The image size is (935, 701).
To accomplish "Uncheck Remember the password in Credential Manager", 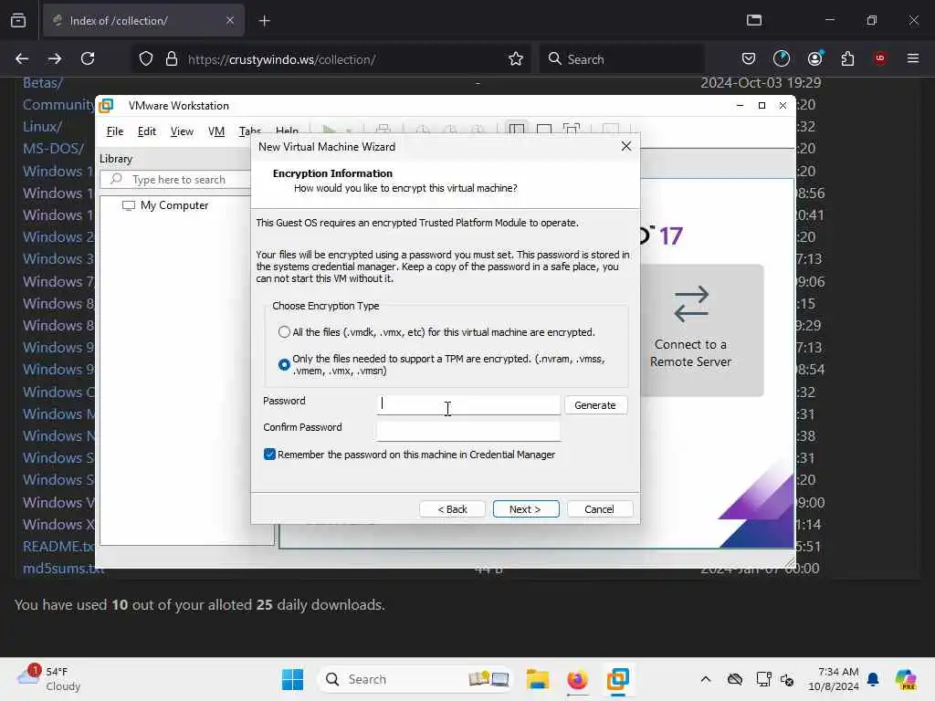I will (269, 455).
